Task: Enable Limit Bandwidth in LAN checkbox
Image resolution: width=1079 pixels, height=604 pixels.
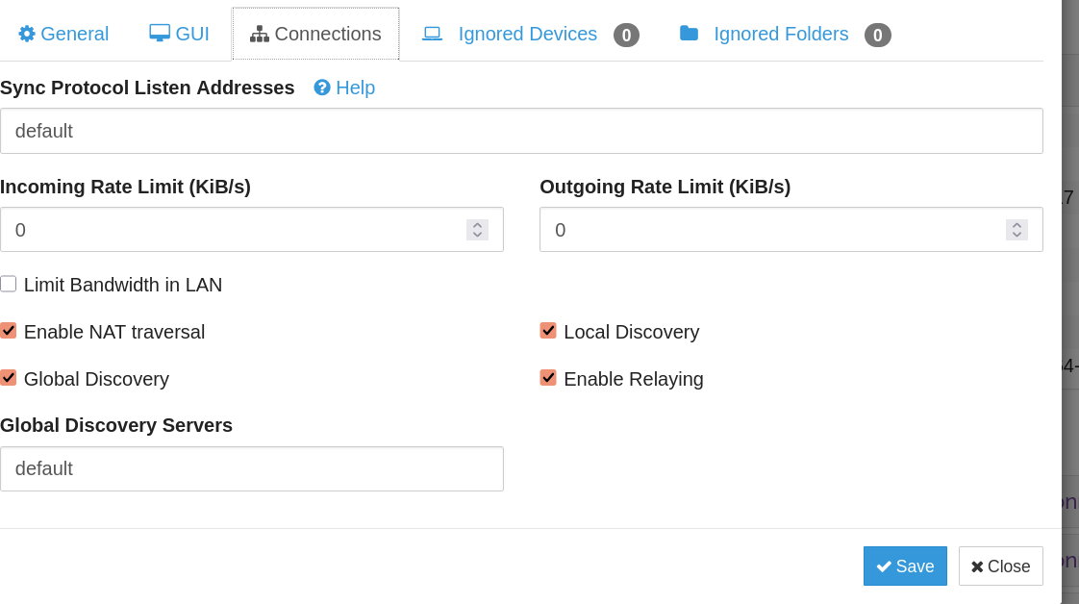Action: (x=9, y=284)
